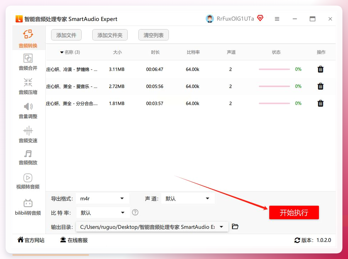This screenshot has height=259, width=348.
Task: Sort list by 名称 column header
Action: click(70, 52)
